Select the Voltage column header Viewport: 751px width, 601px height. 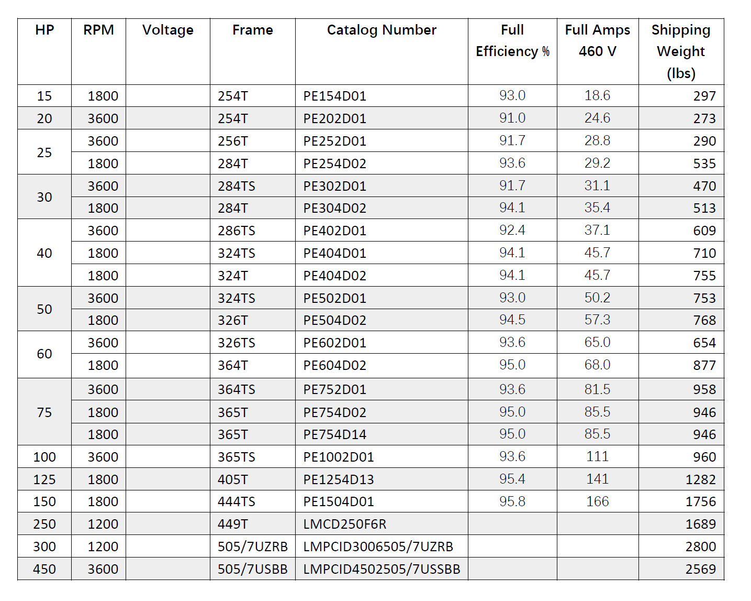[x=168, y=30]
